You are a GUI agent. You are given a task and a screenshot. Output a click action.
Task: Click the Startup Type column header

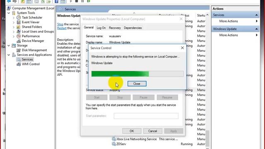click(201, 15)
